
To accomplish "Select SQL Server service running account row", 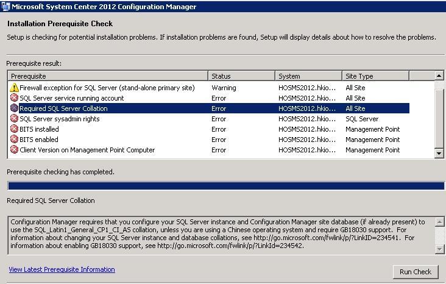I will [x=208, y=98].
